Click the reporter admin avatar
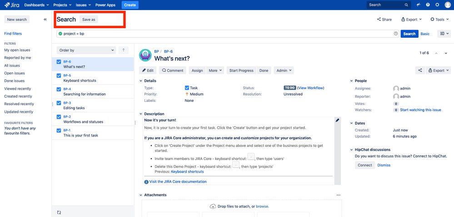This screenshot has width=454, height=217. click(396, 96)
